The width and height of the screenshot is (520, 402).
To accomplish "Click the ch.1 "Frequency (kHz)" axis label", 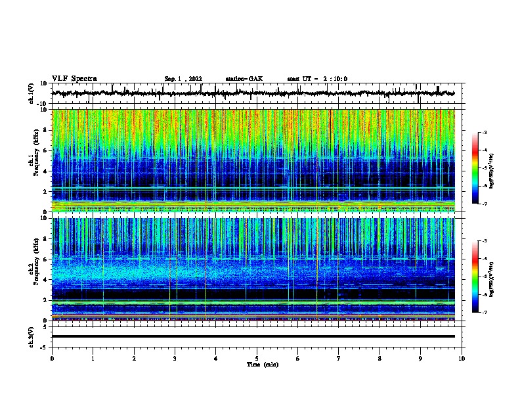I will pyautogui.click(x=37, y=153).
